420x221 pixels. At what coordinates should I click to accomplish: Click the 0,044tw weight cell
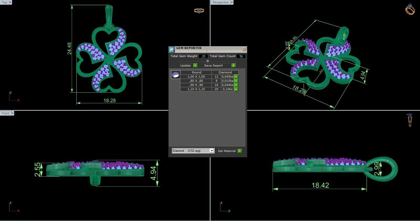227,85
